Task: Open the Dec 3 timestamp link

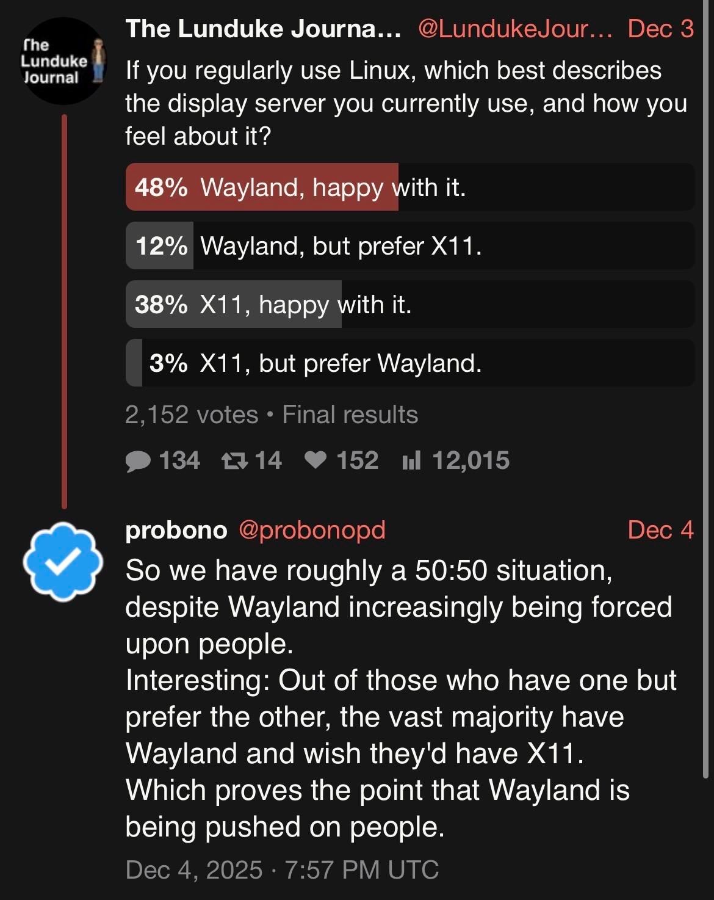Action: (660, 29)
